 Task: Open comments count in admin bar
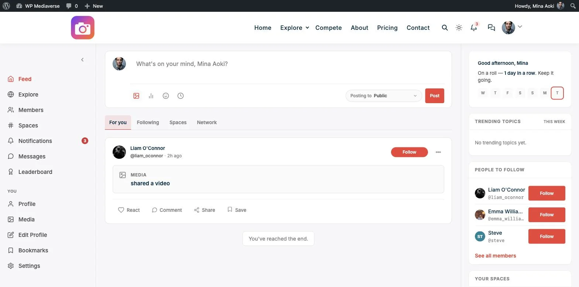tap(72, 6)
